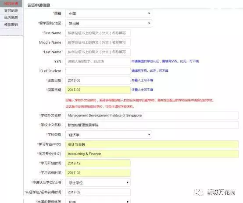Open 修改密码 in the sidebar
243x203 pixels.
coord(11,24)
